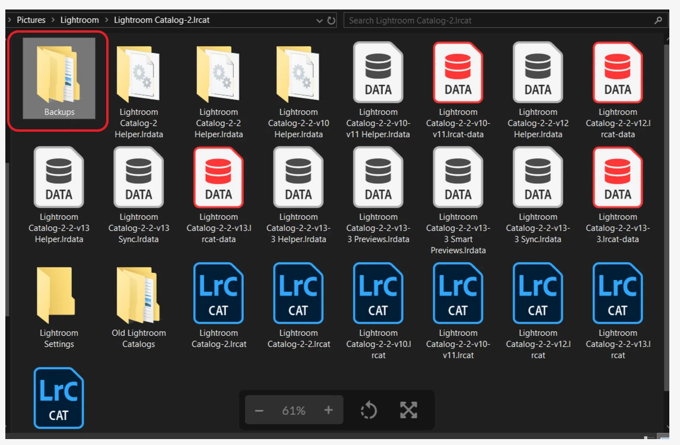The width and height of the screenshot is (680, 445).
Task: Select Lightroom Catalog-2-2-v12.lrcat catalog file
Action: point(538,311)
